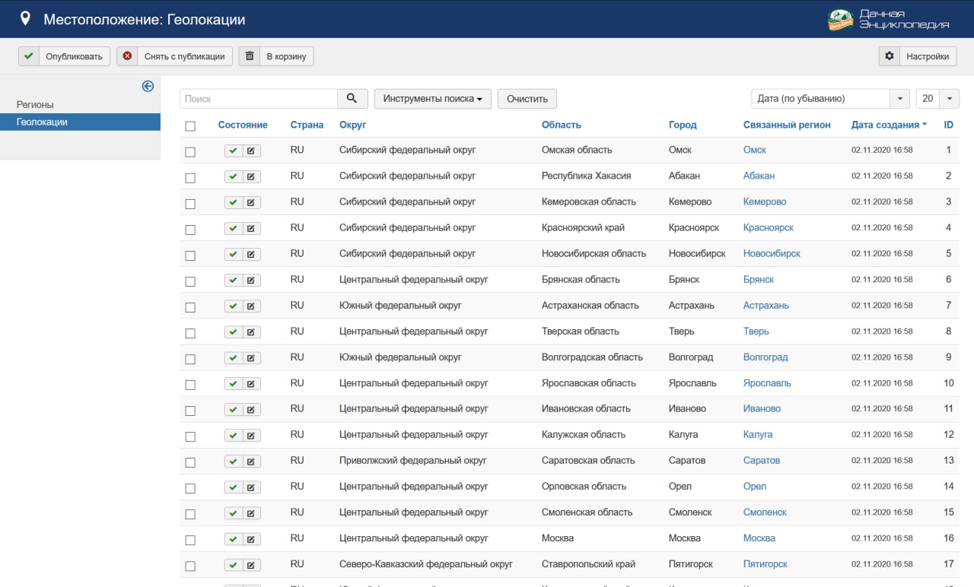
Task: Click the green publish checkmark for Омск row
Action: (x=234, y=151)
